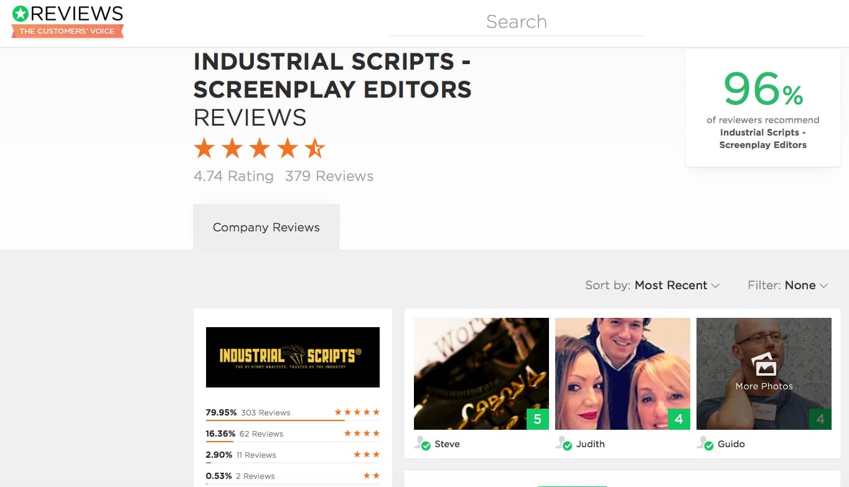849x487 pixels.
Task: Toggle Guido's photo rating badge showing 4
Action: 820,419
